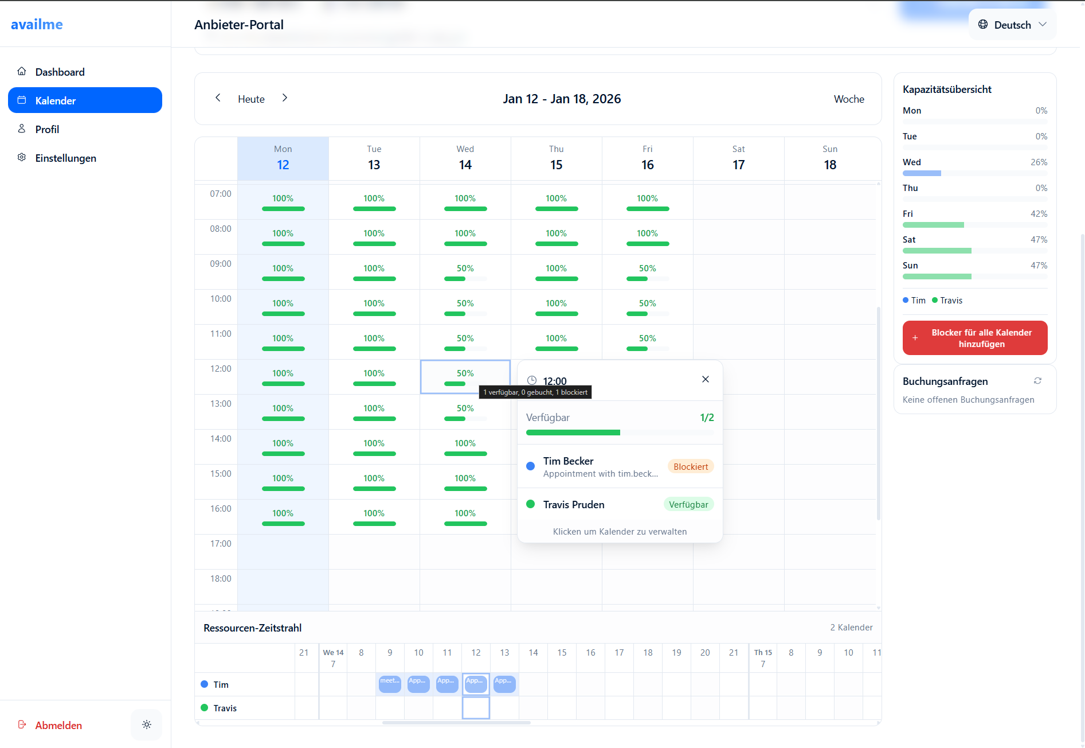Select Tim's first Appointment block in the timeline
The height and width of the screenshot is (748, 1085).
click(x=418, y=684)
